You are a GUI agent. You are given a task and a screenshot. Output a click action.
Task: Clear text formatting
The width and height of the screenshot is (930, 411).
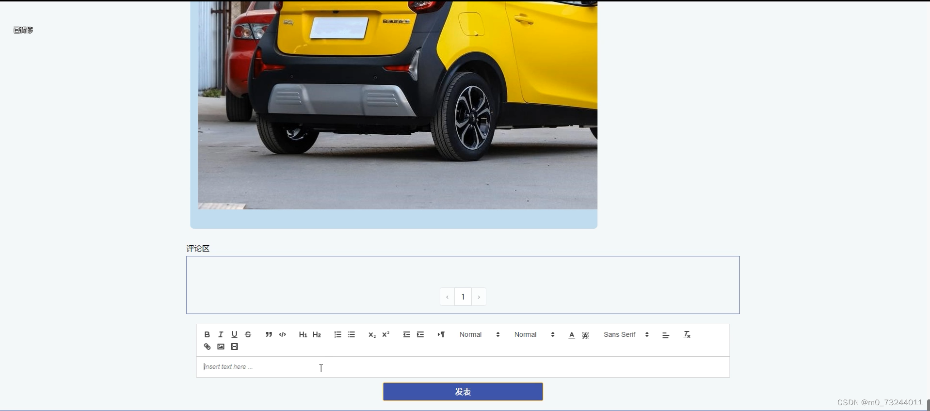(687, 334)
